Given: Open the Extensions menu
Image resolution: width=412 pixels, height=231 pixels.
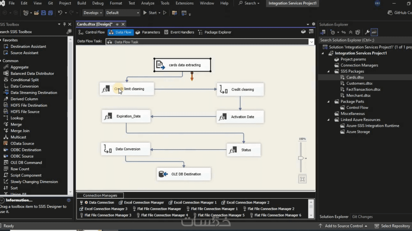Looking at the screenshot, I should coord(184,3).
